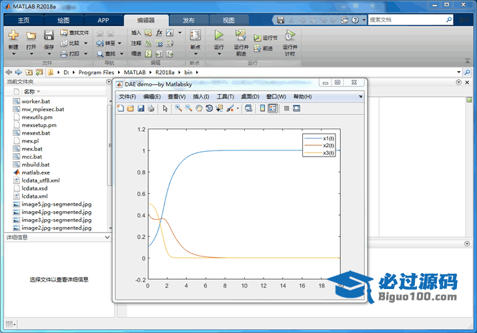Click New Figure icon in figure toolbar
The height and width of the screenshot is (333, 477).
[121, 109]
